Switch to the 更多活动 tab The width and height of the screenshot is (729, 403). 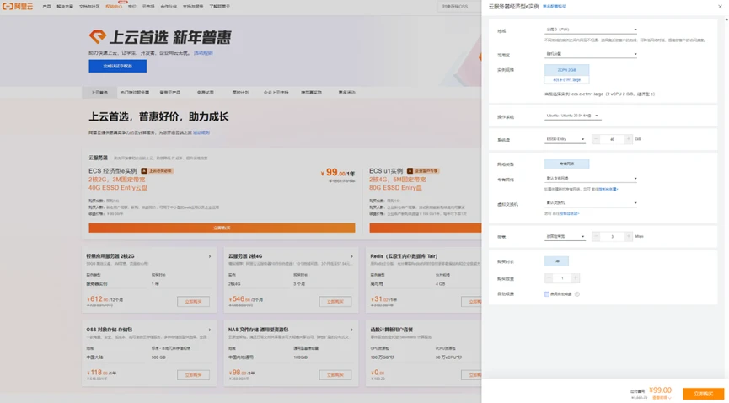tap(347, 93)
